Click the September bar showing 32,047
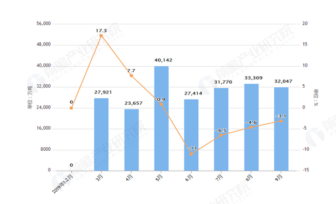Image resolution: width=336 pixels, height=204 pixels. pos(281,129)
